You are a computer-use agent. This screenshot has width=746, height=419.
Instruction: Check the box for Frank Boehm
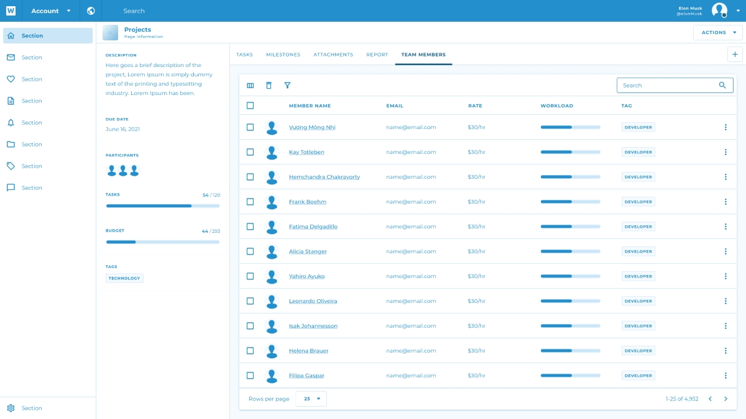251,202
